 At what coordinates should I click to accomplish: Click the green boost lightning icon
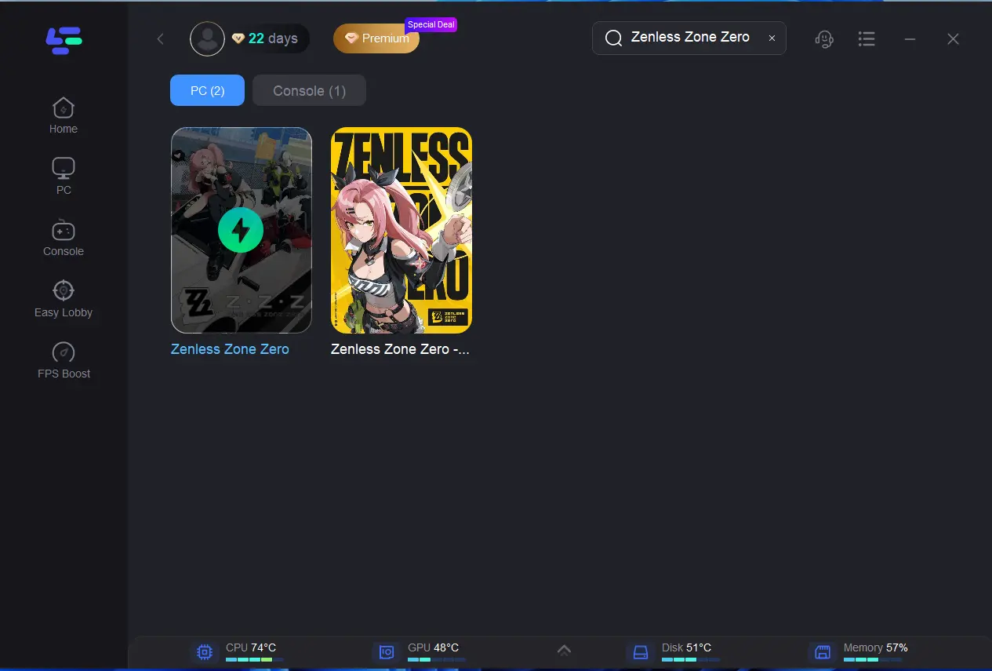pyautogui.click(x=241, y=230)
